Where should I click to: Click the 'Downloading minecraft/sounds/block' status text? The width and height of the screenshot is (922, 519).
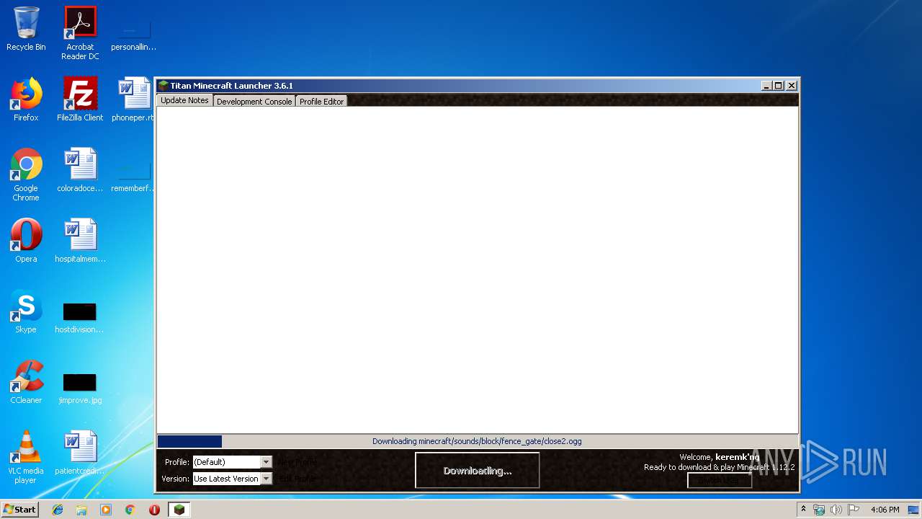click(477, 441)
